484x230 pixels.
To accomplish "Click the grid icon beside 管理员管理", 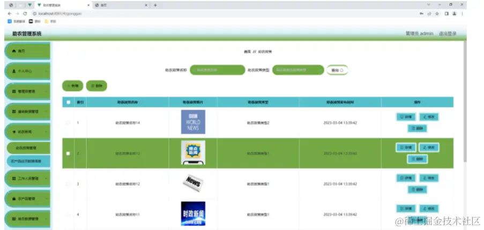I will click(13, 91).
